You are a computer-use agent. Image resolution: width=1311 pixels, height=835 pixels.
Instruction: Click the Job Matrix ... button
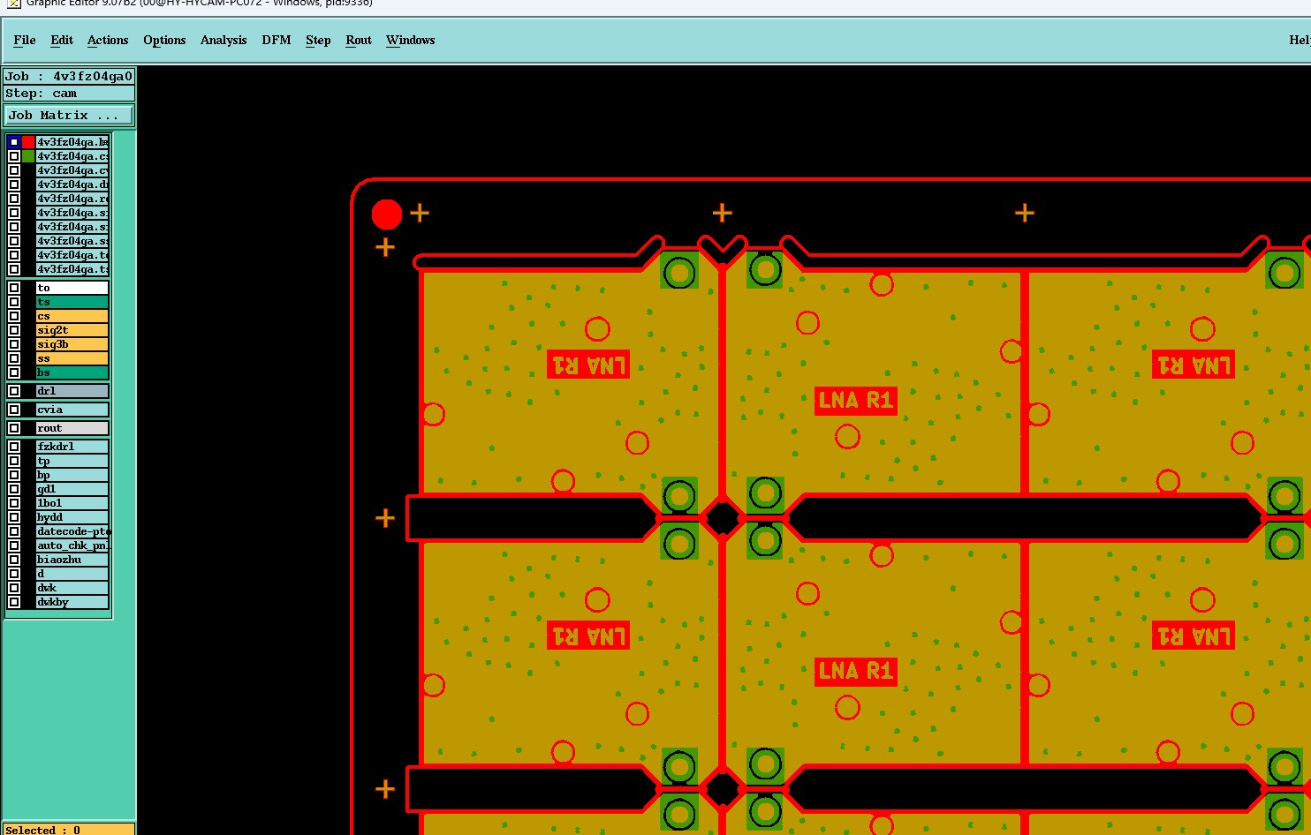pyautogui.click(x=69, y=115)
